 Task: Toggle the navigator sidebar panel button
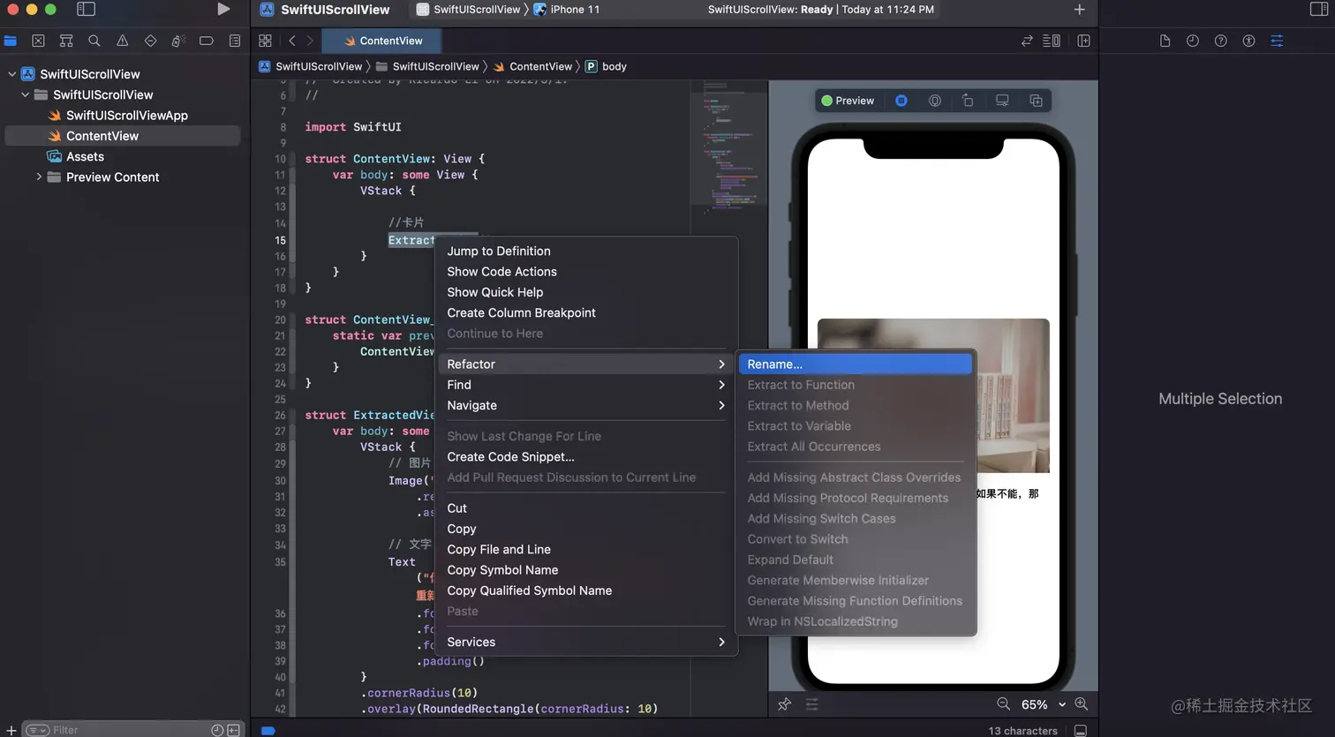tap(86, 9)
